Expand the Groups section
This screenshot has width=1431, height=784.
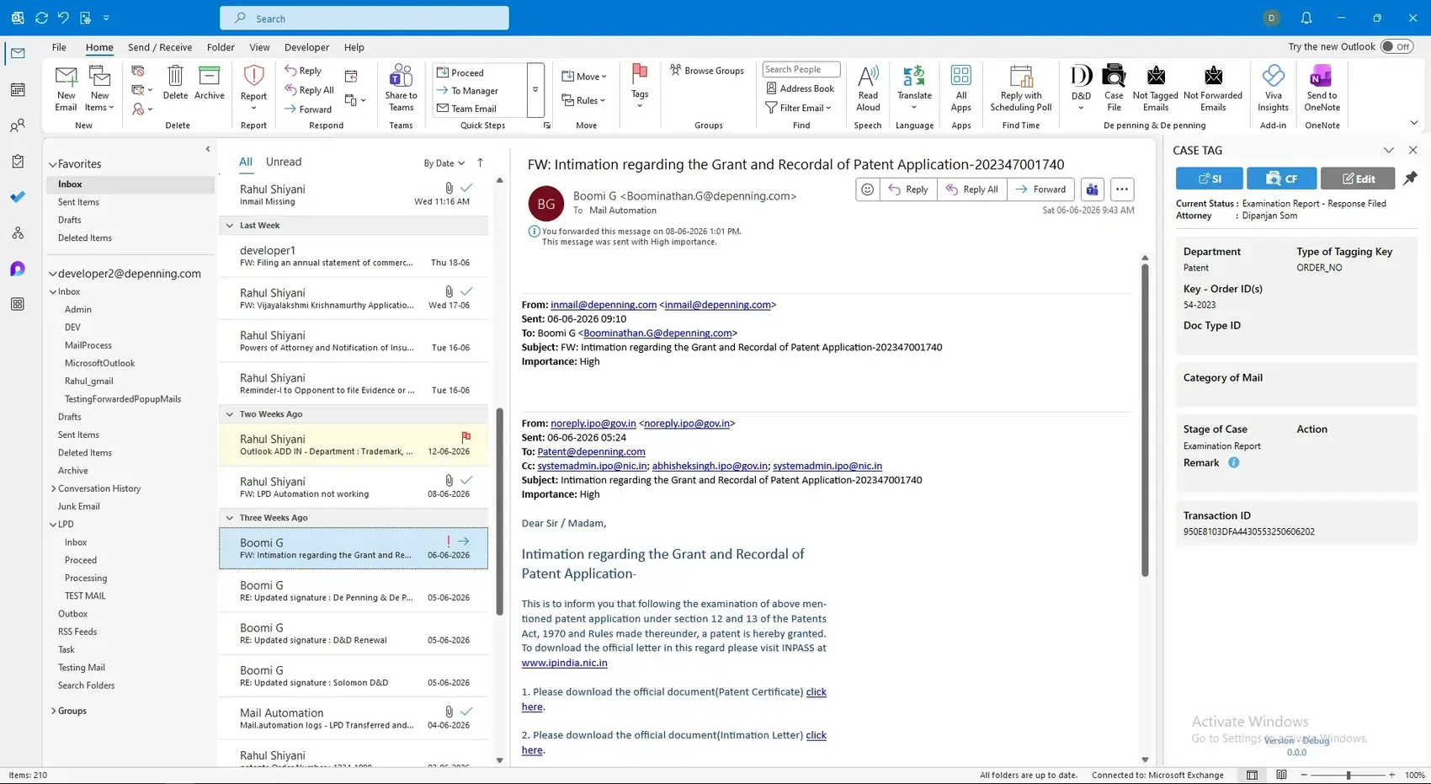pos(54,711)
